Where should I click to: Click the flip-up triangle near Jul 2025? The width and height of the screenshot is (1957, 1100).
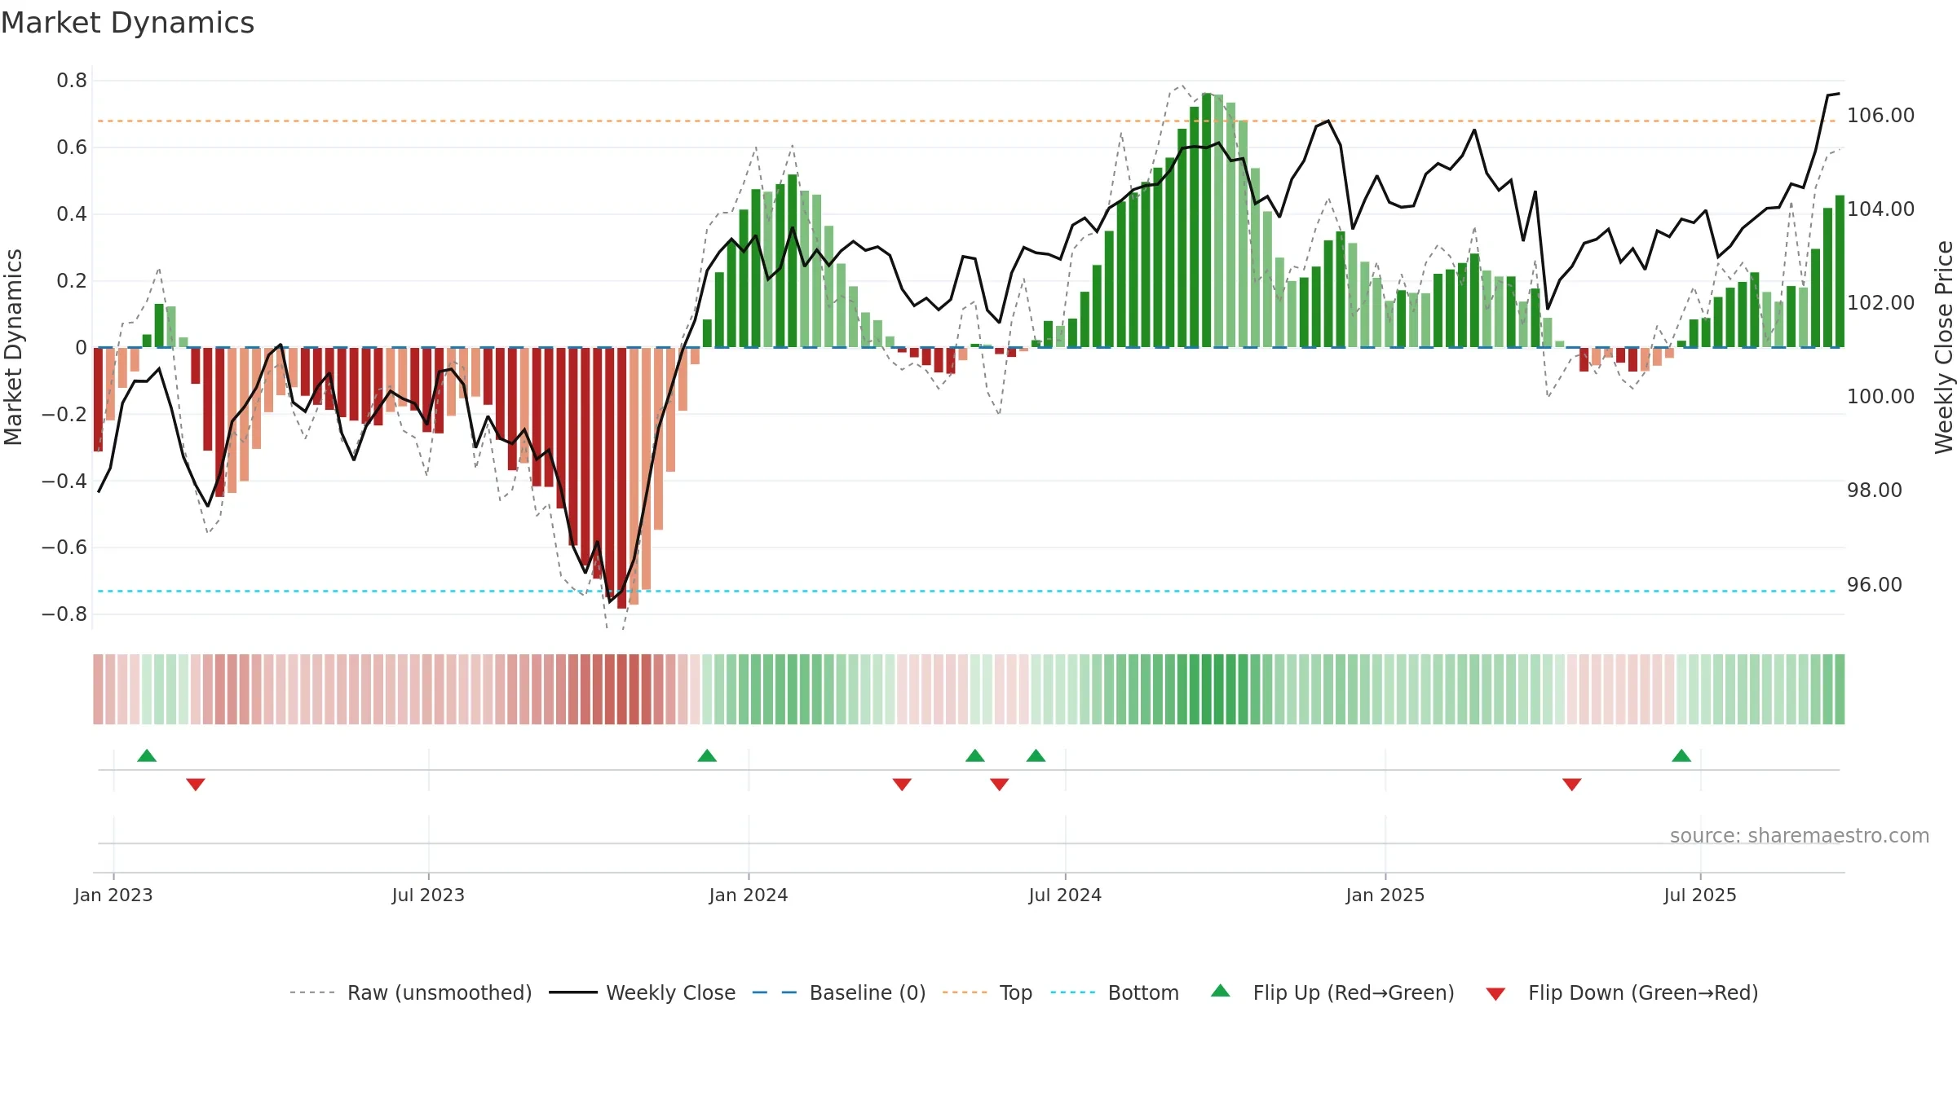click(x=1681, y=756)
